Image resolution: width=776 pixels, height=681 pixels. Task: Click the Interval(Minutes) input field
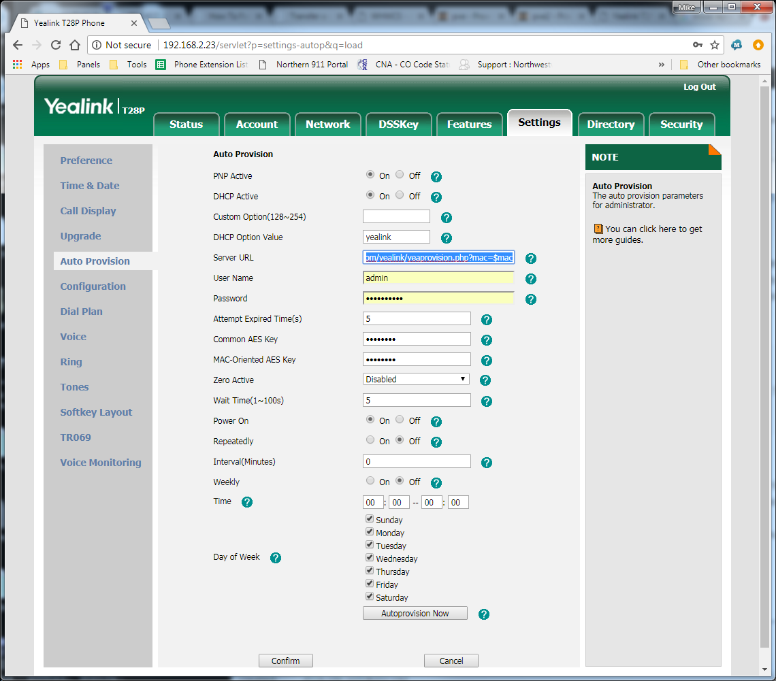tap(417, 461)
